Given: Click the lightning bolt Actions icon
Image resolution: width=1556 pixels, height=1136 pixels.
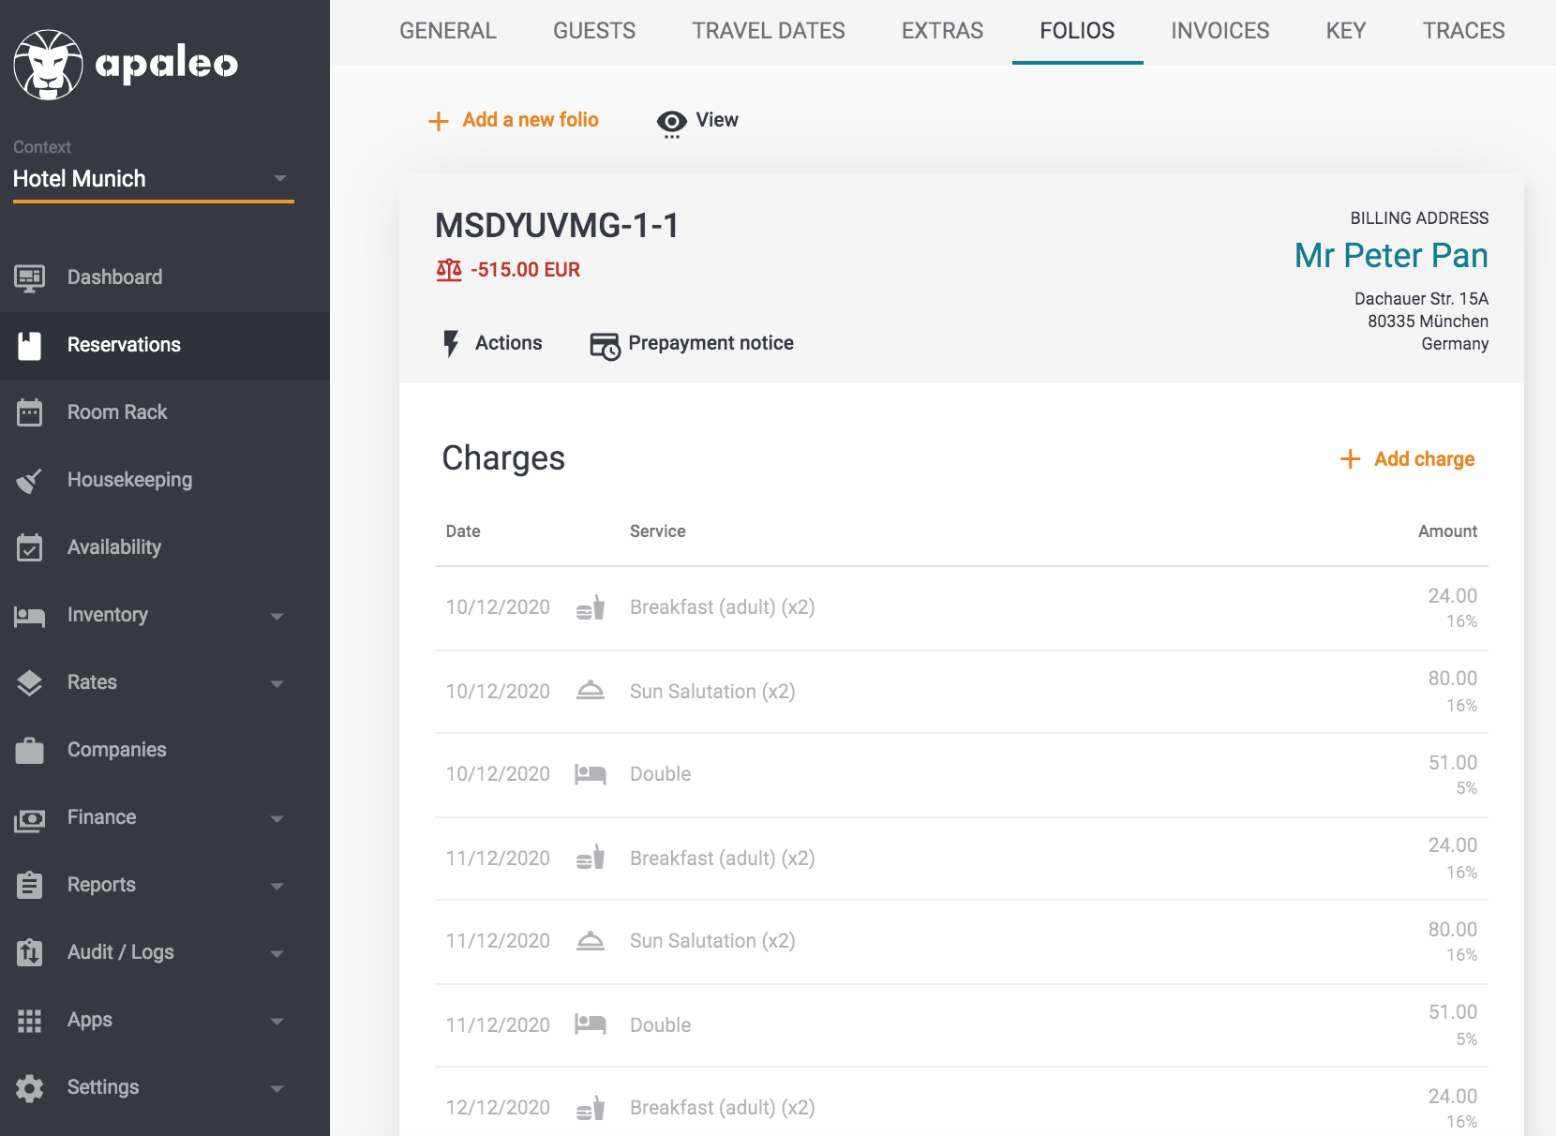Looking at the screenshot, I should [x=452, y=344].
